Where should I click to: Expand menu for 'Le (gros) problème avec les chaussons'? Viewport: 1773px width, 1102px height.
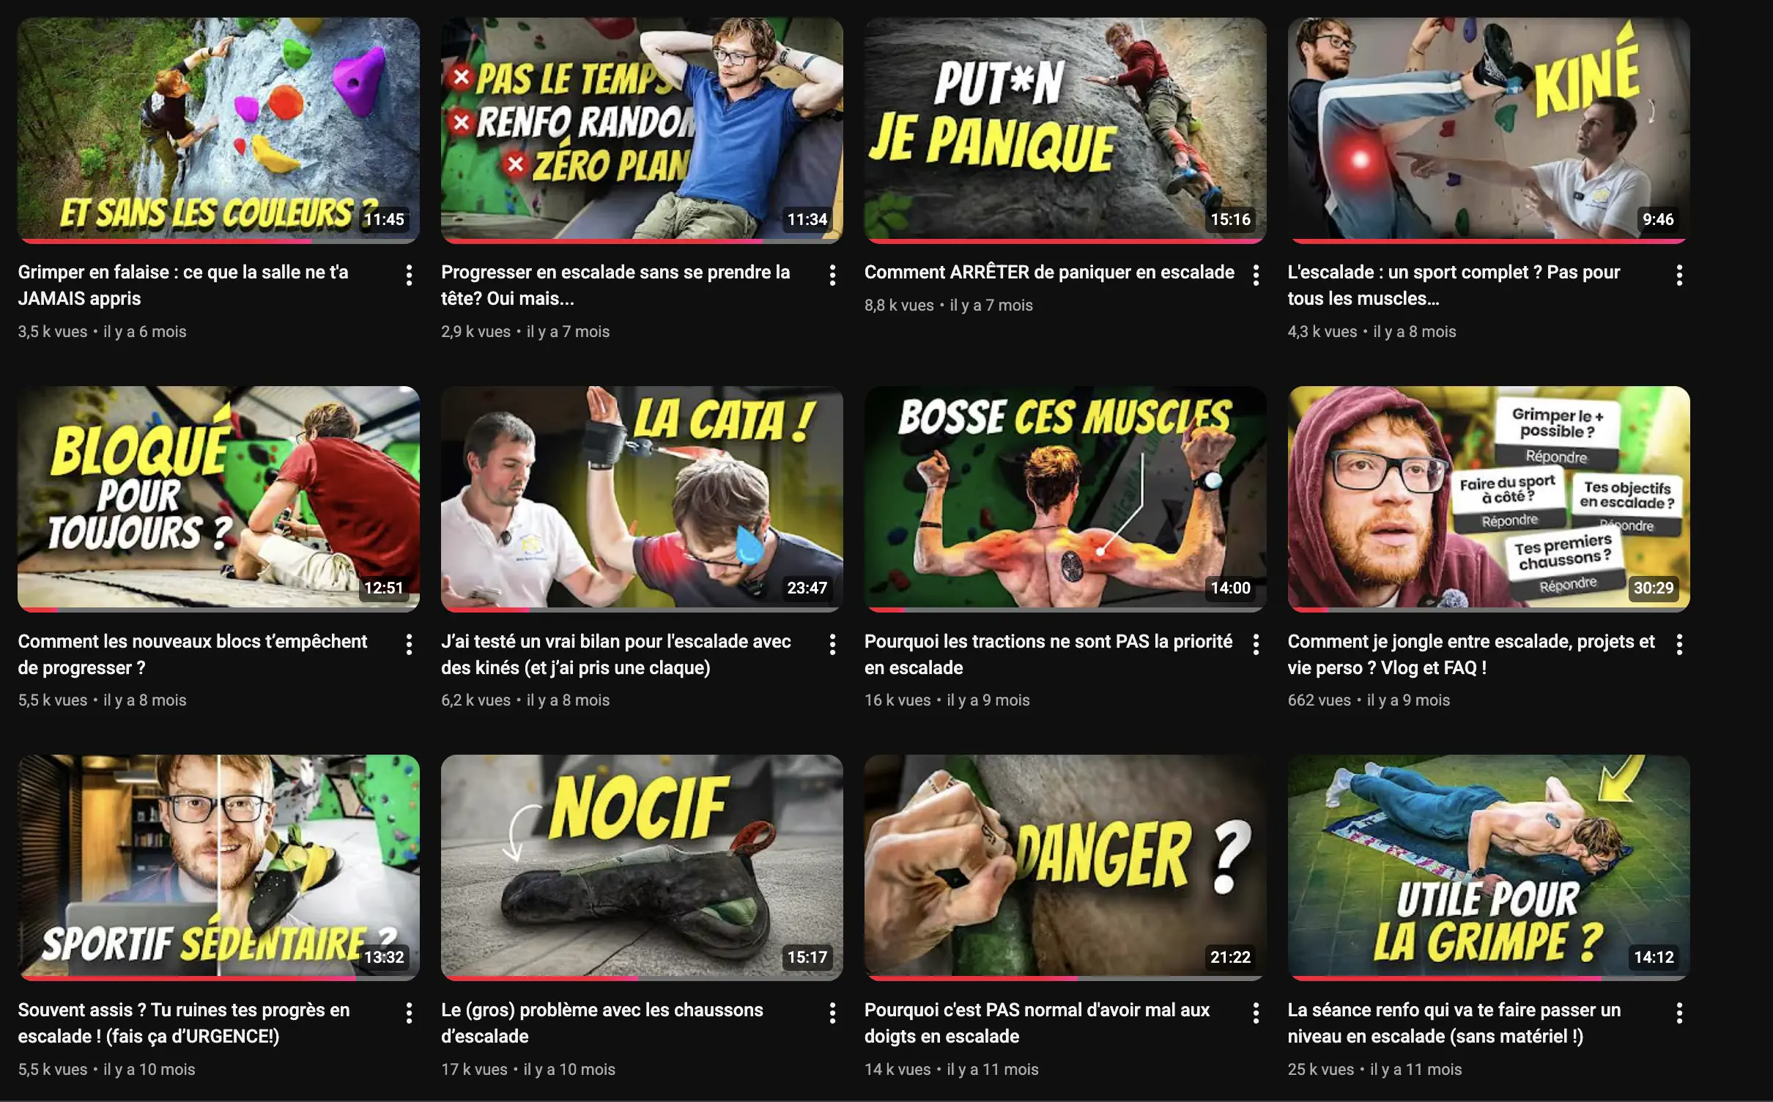pos(832,1013)
